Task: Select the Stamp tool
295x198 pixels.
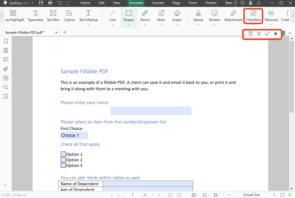Action: coord(198,17)
